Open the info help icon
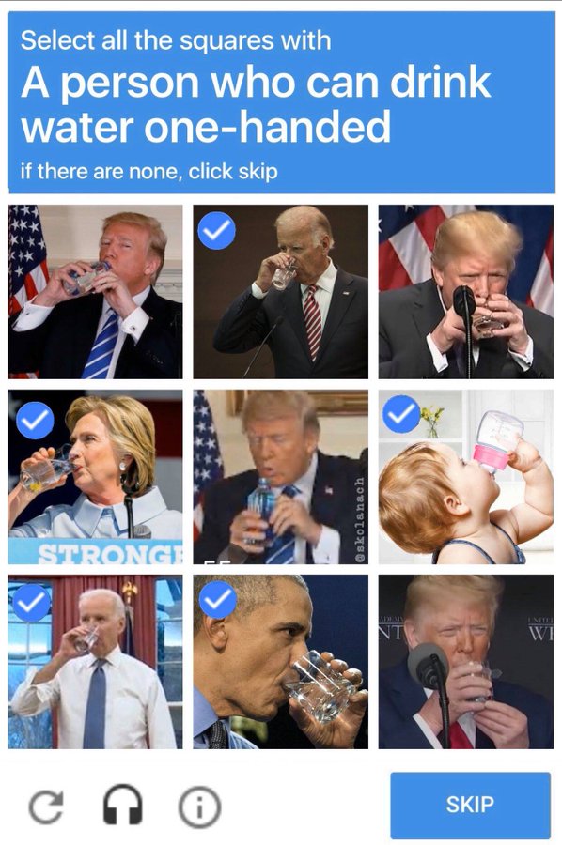The width and height of the screenshot is (562, 845). point(199,807)
